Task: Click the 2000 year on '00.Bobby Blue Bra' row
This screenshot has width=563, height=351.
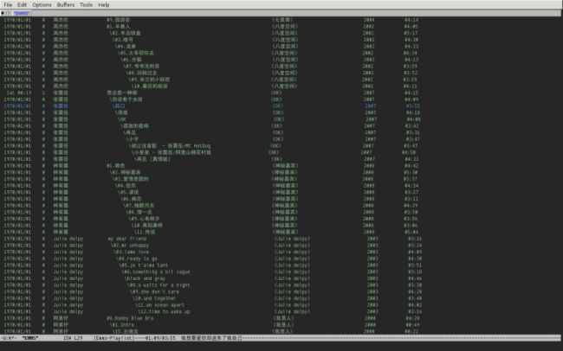Action: 370,318
